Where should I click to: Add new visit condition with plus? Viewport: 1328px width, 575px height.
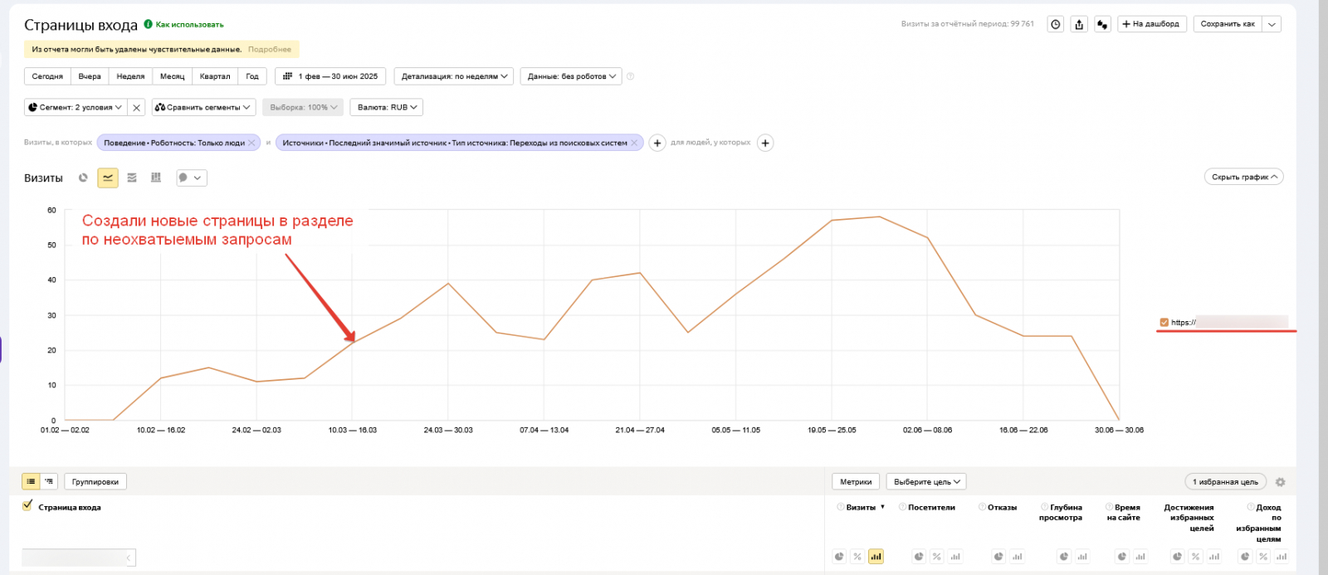pyautogui.click(x=657, y=143)
